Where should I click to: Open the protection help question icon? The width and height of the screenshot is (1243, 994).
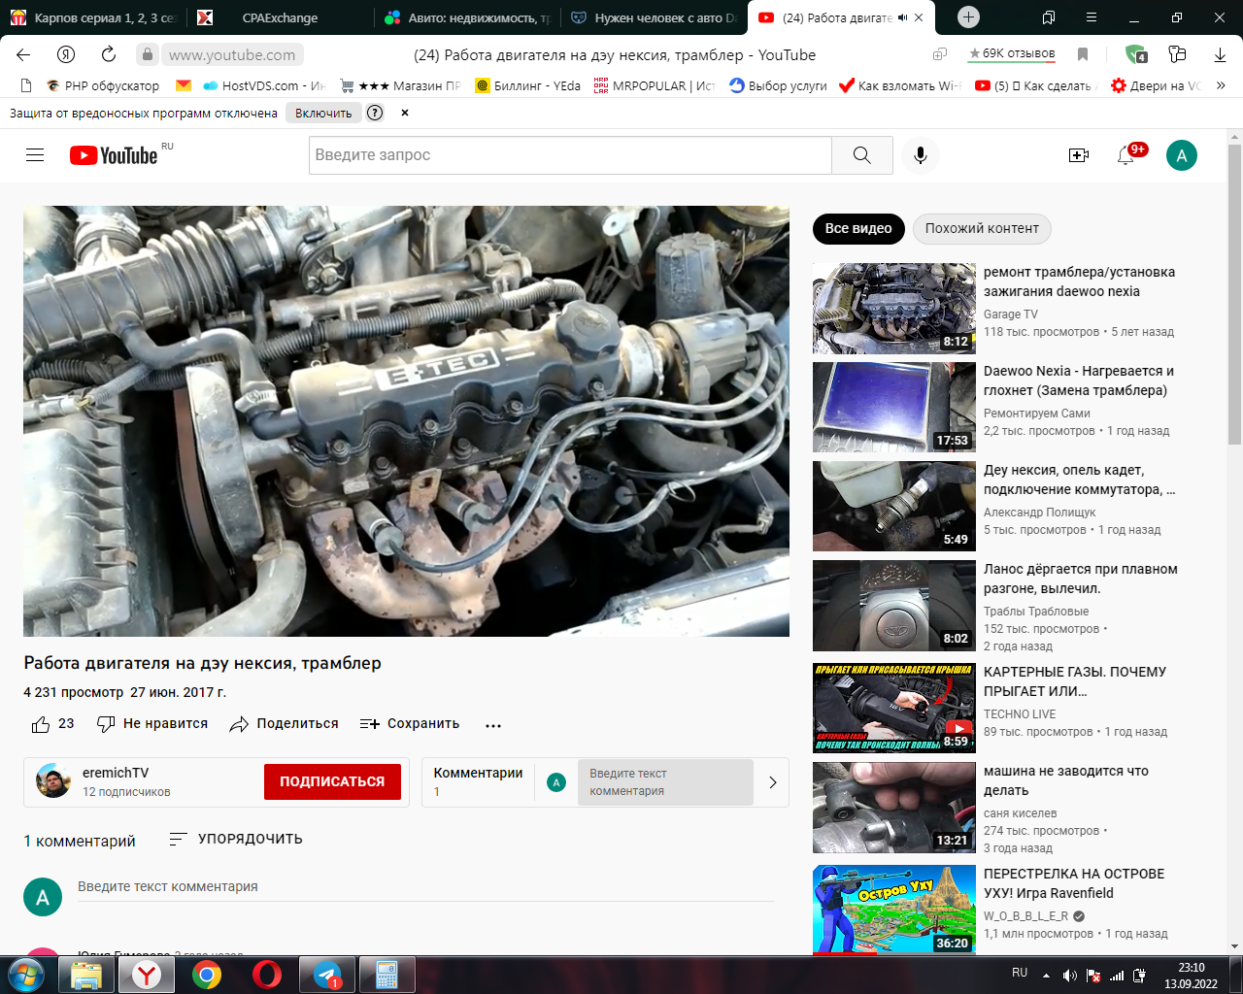point(375,113)
